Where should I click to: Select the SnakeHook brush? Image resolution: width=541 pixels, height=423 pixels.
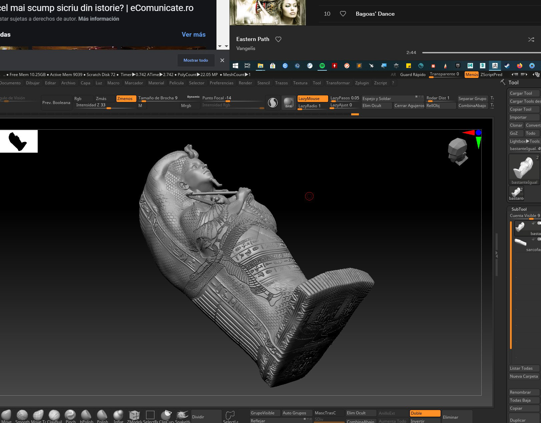click(182, 415)
